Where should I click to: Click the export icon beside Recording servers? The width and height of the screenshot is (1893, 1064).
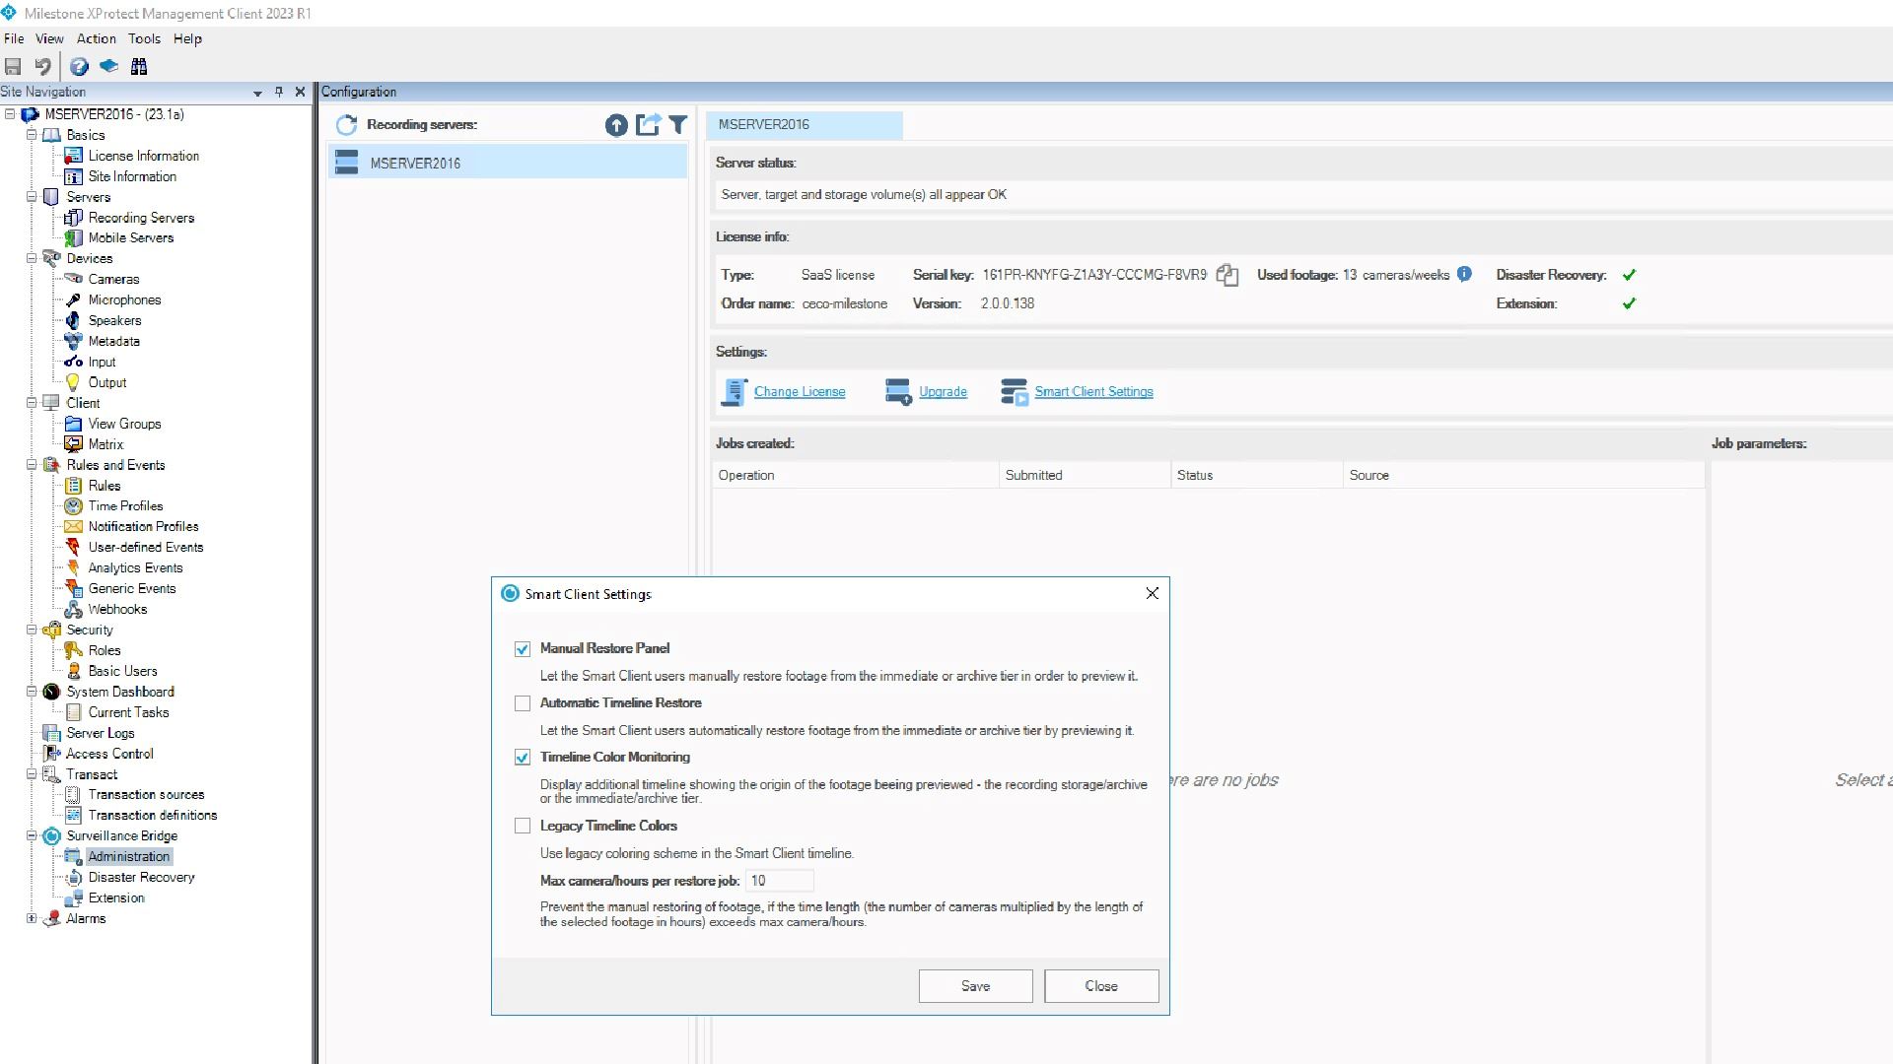click(x=648, y=124)
